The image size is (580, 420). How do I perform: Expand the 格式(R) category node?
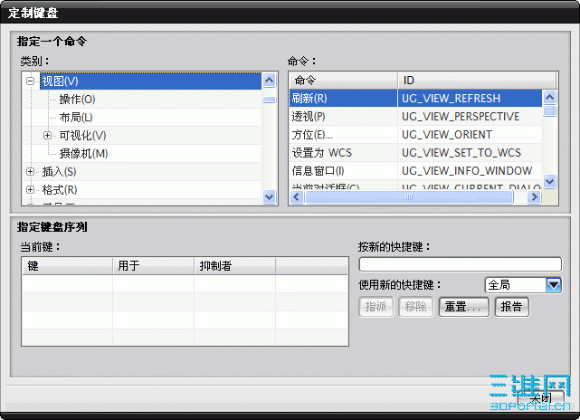click(31, 190)
